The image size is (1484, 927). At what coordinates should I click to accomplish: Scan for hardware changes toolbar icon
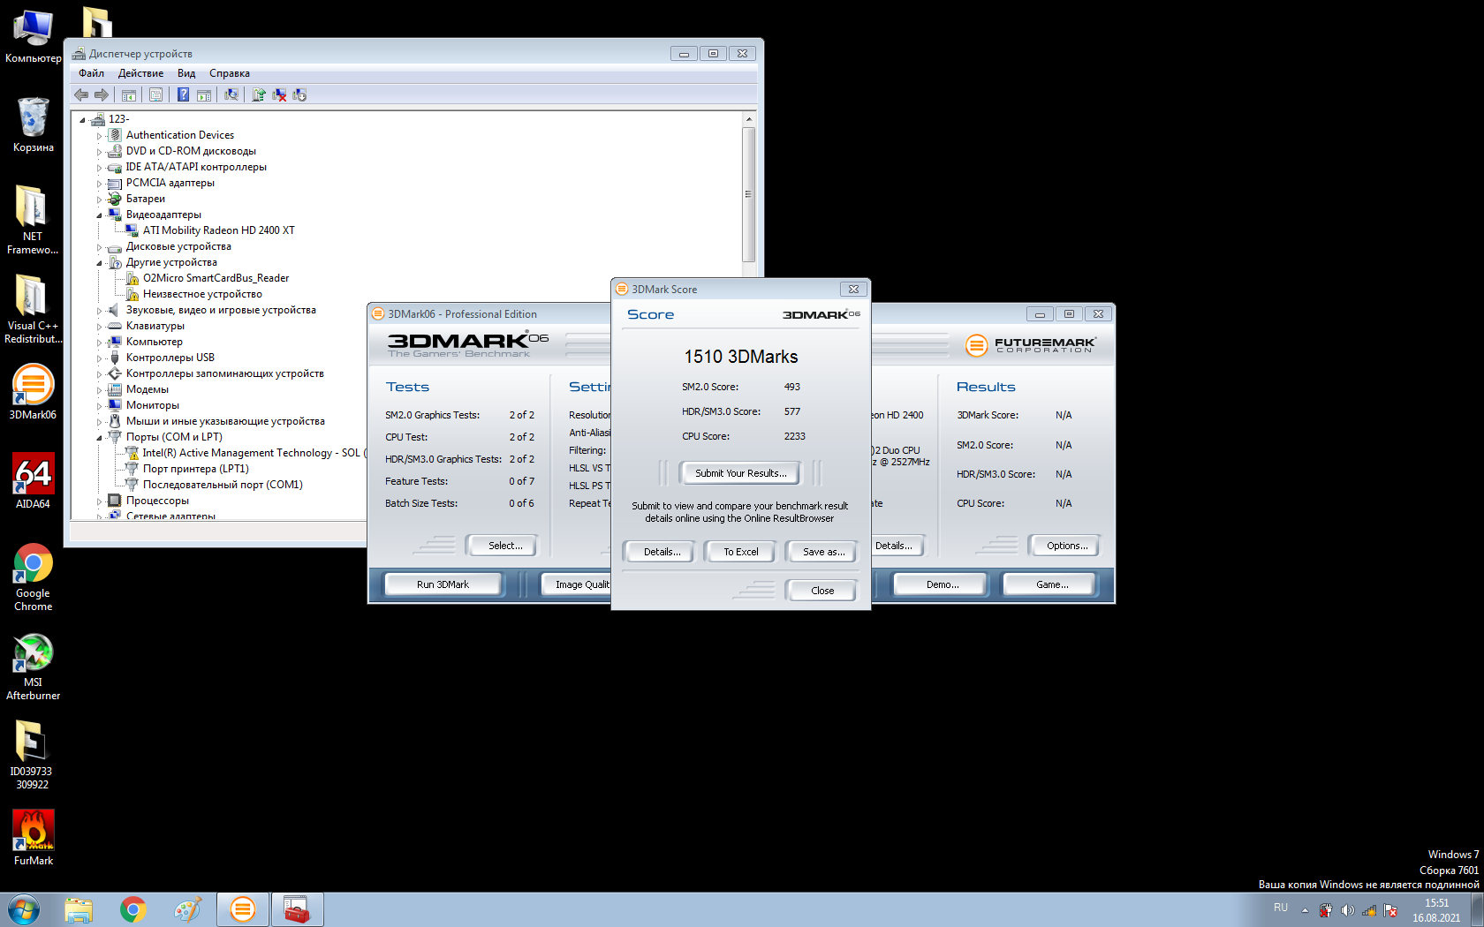tap(231, 95)
